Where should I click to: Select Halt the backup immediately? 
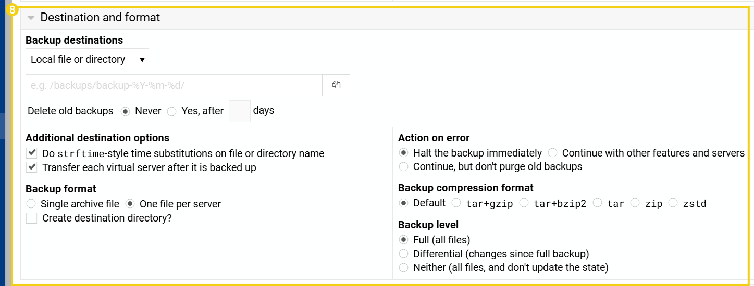click(403, 153)
